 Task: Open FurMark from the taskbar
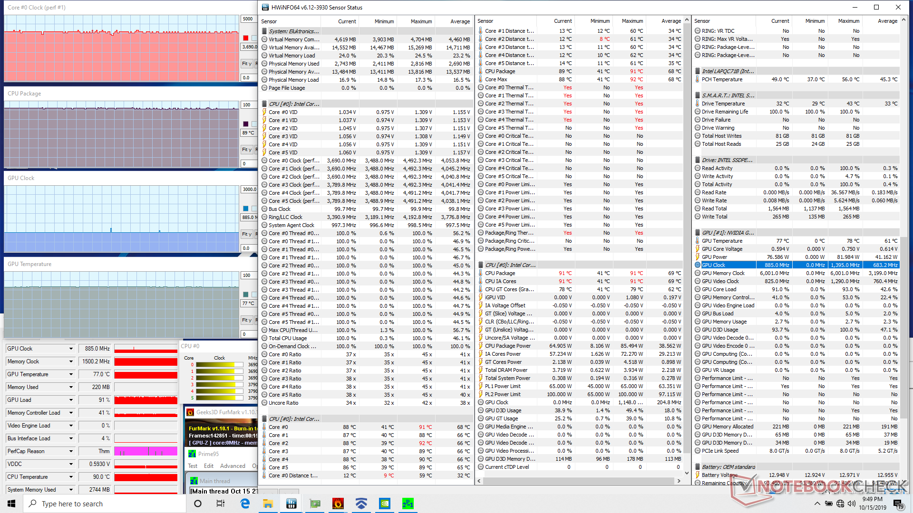pos(338,503)
